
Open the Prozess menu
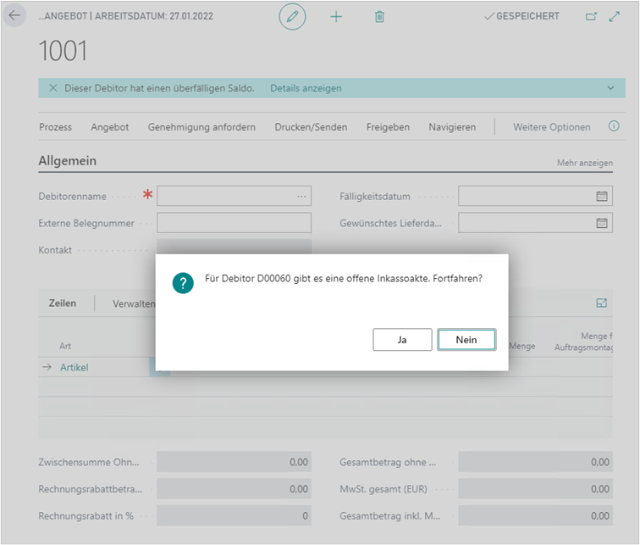pyautogui.click(x=56, y=127)
